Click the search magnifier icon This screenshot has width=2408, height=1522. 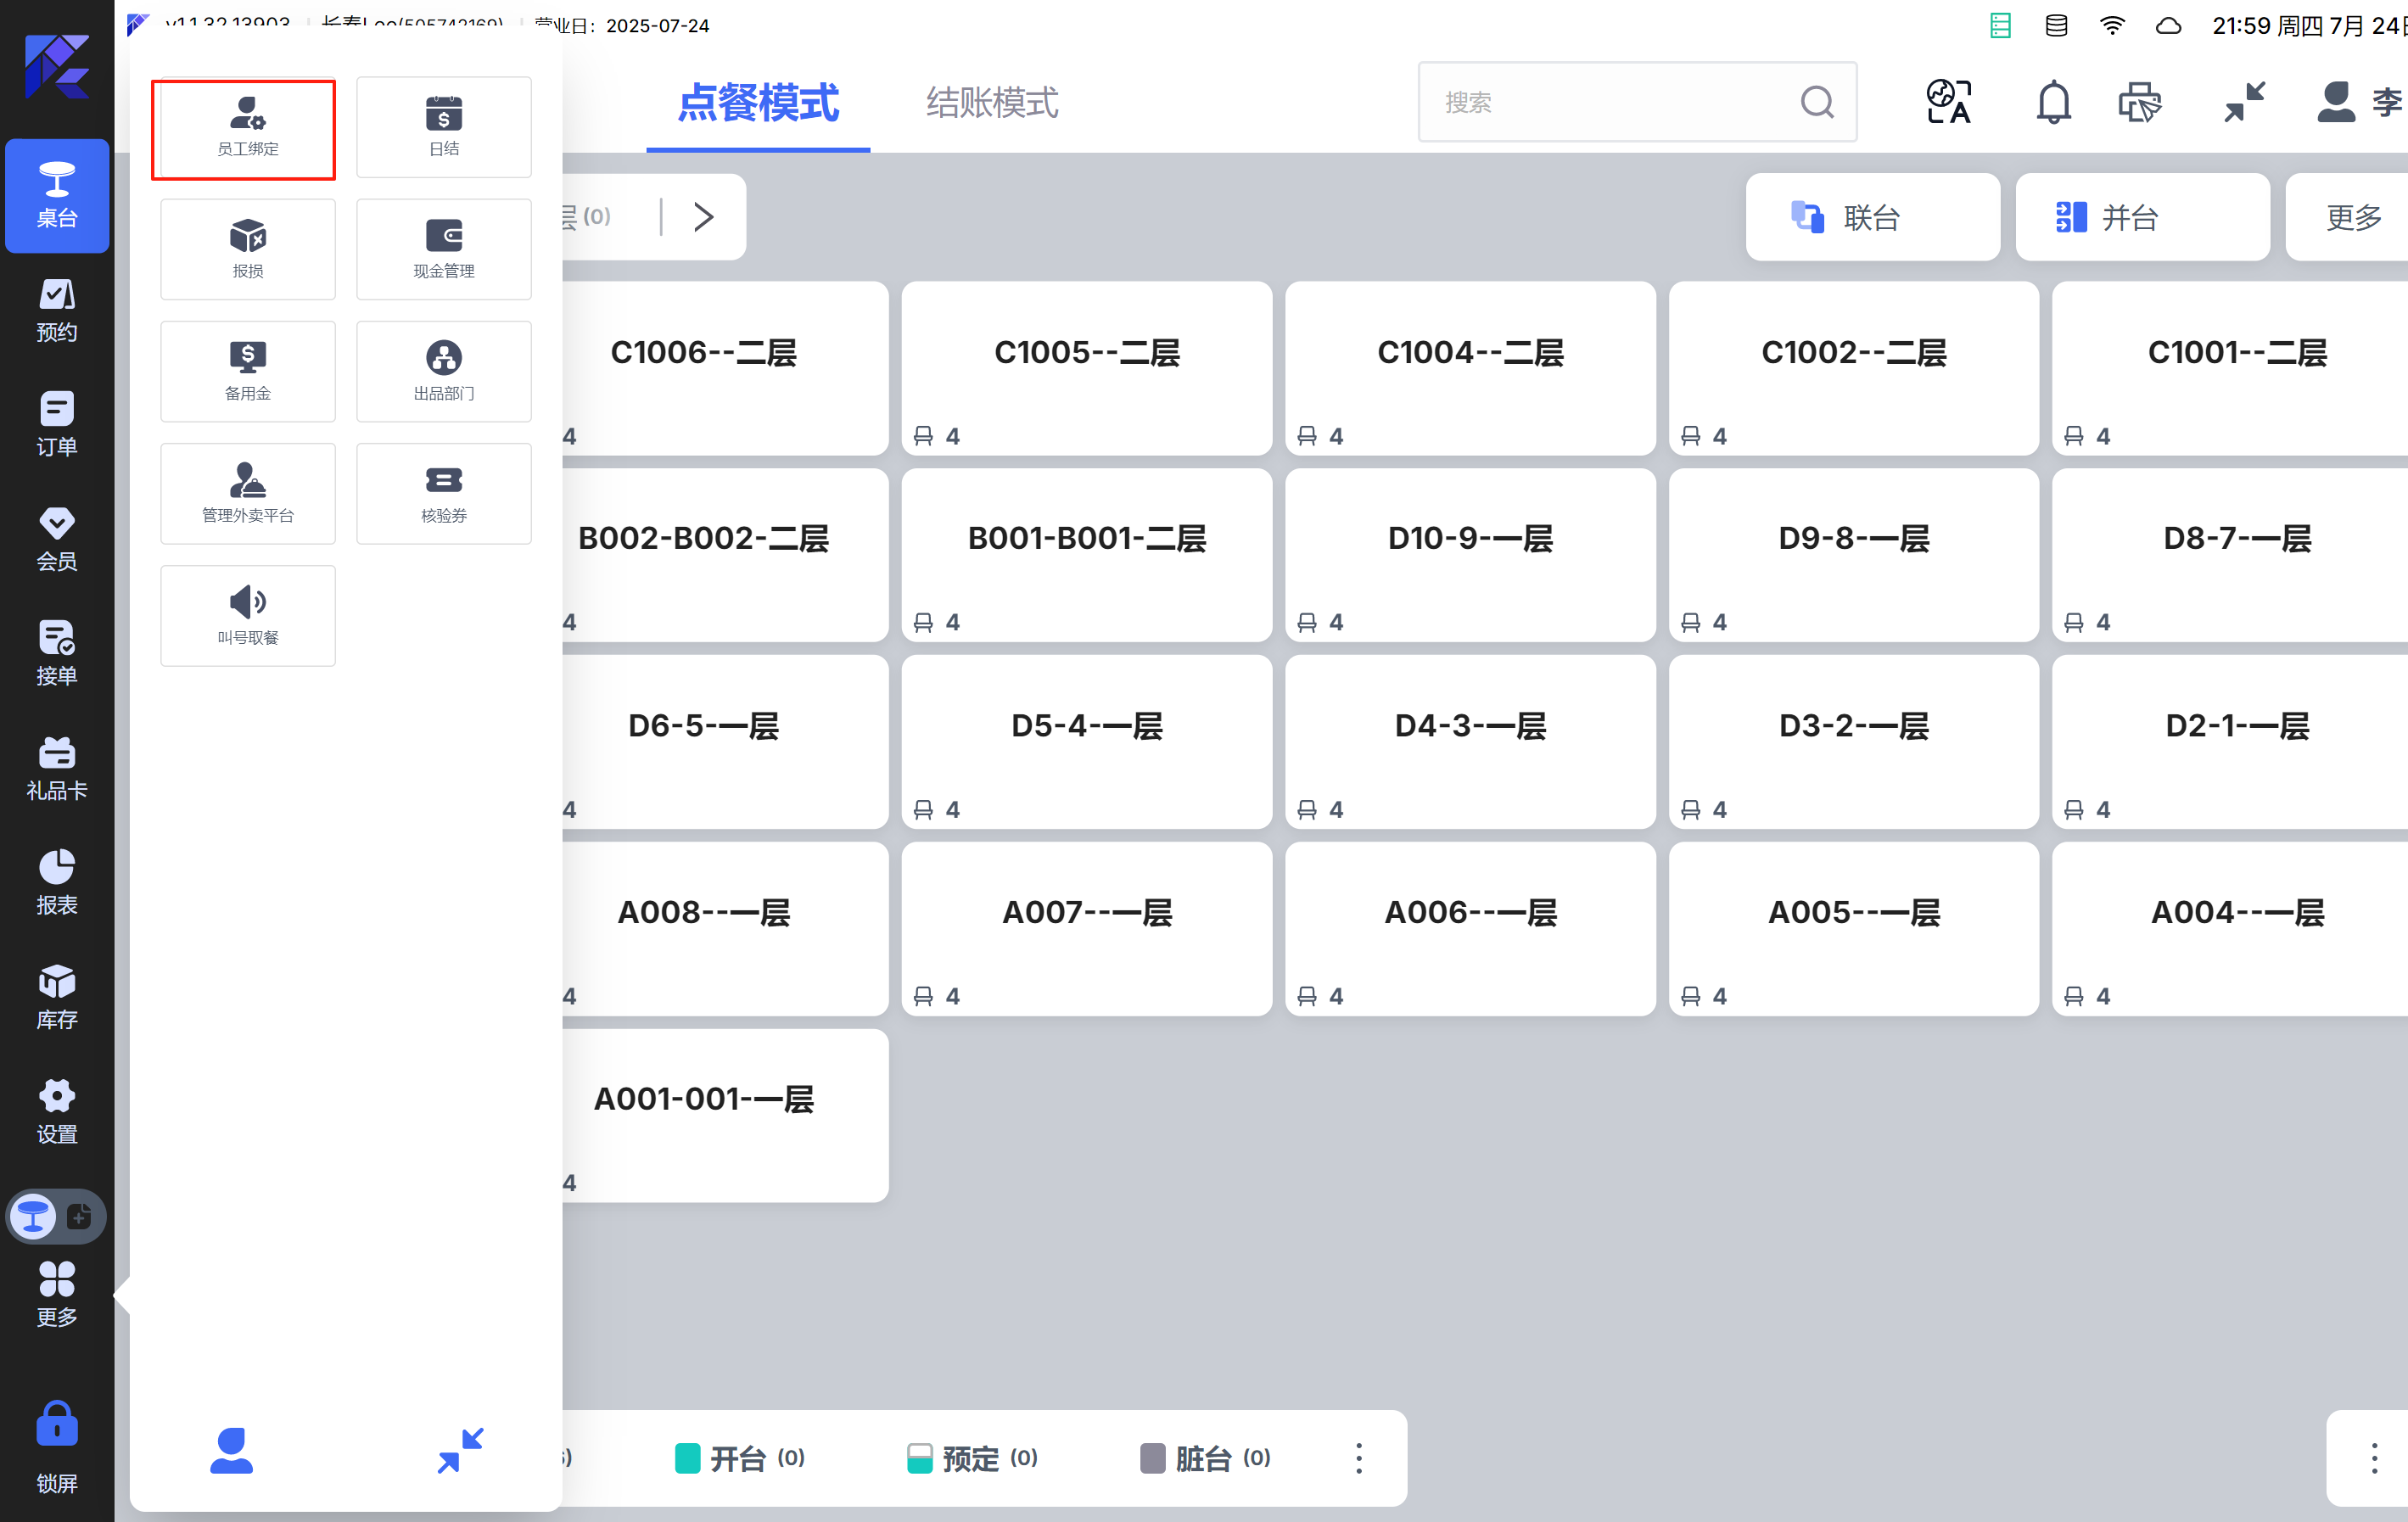(1816, 102)
